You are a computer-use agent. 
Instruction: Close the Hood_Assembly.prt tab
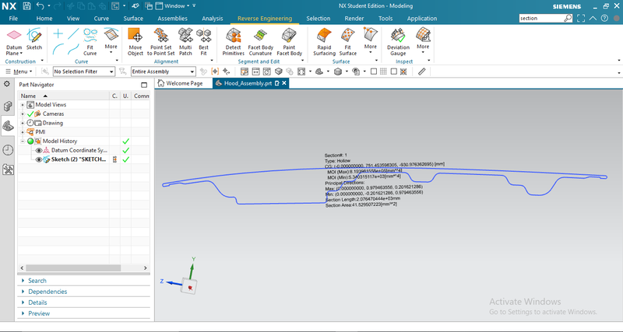[284, 83]
